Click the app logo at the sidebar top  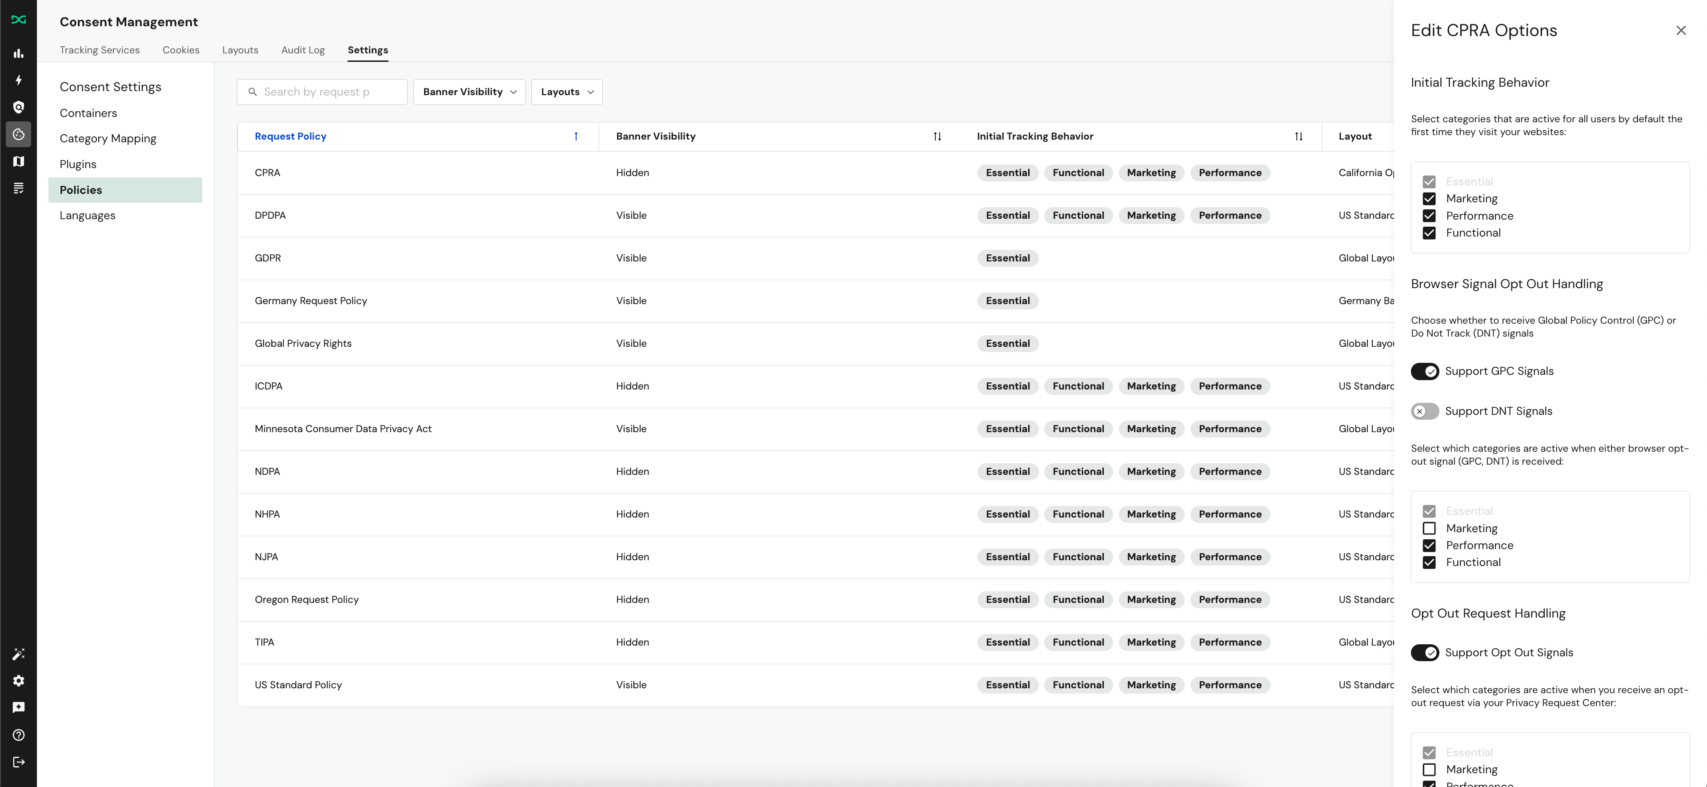(19, 20)
